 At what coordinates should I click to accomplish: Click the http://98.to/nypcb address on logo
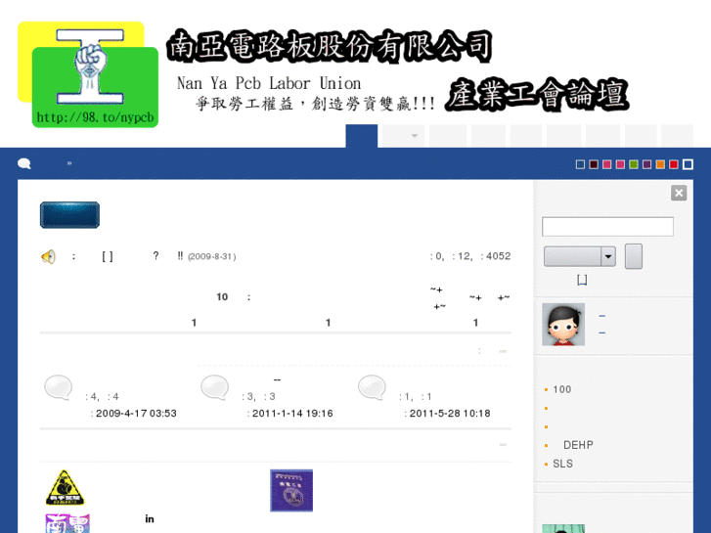[x=95, y=117]
